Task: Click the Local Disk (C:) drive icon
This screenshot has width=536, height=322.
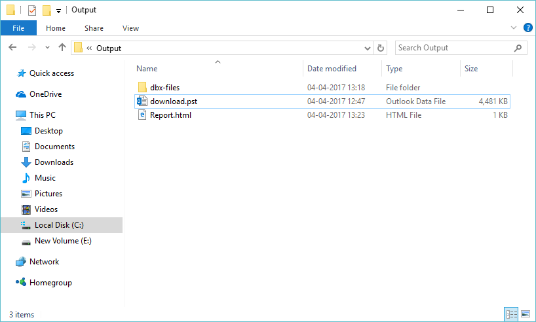Action: (26, 225)
